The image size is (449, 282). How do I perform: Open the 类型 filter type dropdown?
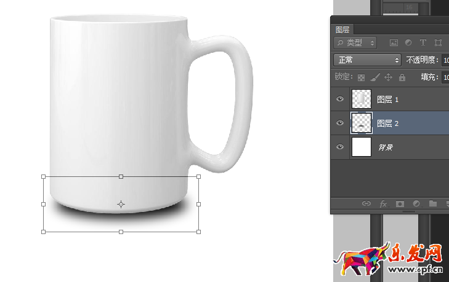pyautogui.click(x=355, y=43)
